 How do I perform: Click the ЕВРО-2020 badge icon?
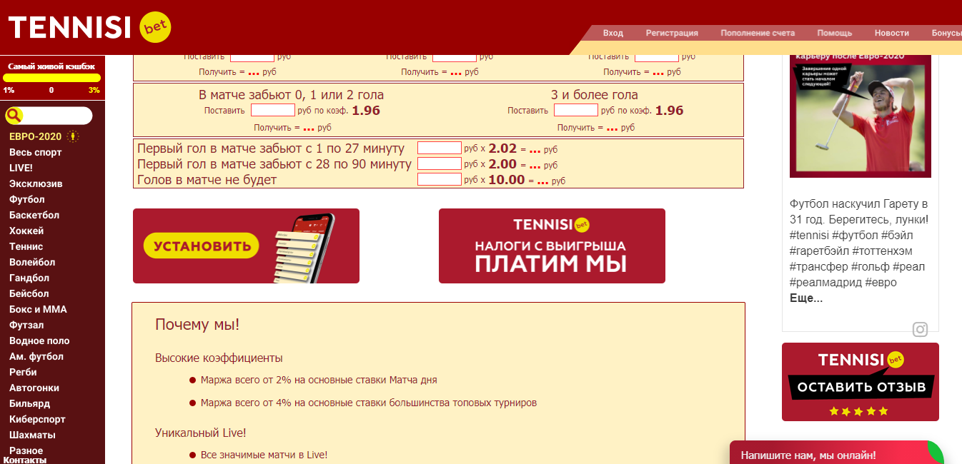pos(73,136)
